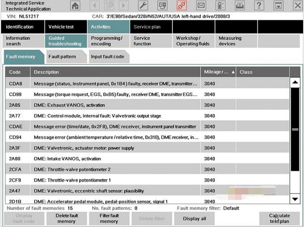The image size is (306, 228).
Task: Select 2A80 Intake VANOS activation row
Action: tap(147, 159)
